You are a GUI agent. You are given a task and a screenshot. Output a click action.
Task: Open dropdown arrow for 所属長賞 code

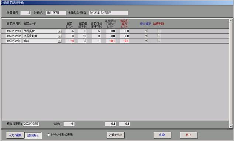[59, 31]
